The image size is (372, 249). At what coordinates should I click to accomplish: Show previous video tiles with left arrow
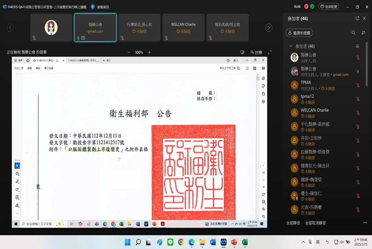(10, 28)
